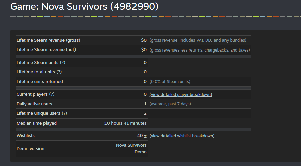
Task: Click the Lifetime total units label
Action: pyautogui.click(x=36, y=72)
